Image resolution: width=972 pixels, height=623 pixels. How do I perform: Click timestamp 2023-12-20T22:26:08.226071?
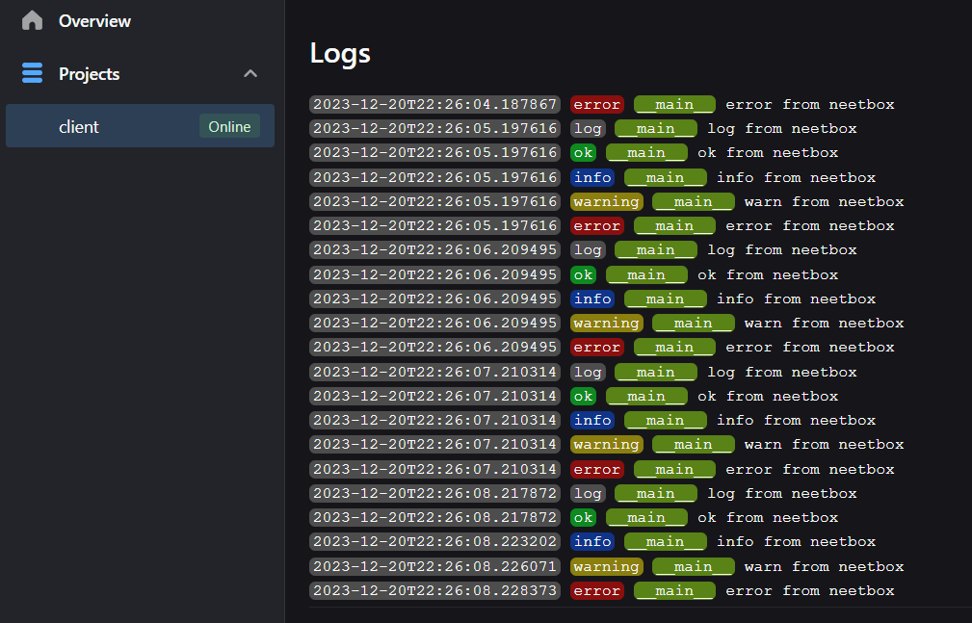435,566
